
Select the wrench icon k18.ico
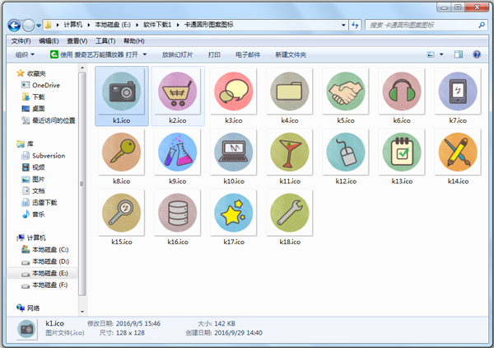click(289, 213)
